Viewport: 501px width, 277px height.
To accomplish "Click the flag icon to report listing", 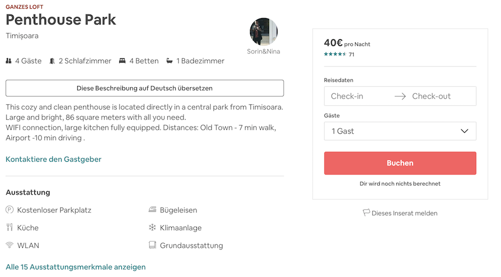I will [366, 213].
